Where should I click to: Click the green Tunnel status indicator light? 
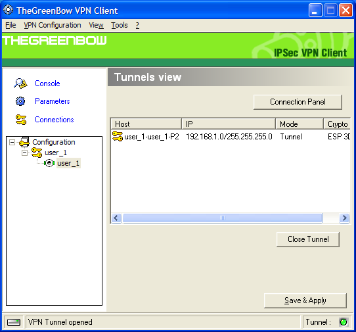[x=344, y=322]
